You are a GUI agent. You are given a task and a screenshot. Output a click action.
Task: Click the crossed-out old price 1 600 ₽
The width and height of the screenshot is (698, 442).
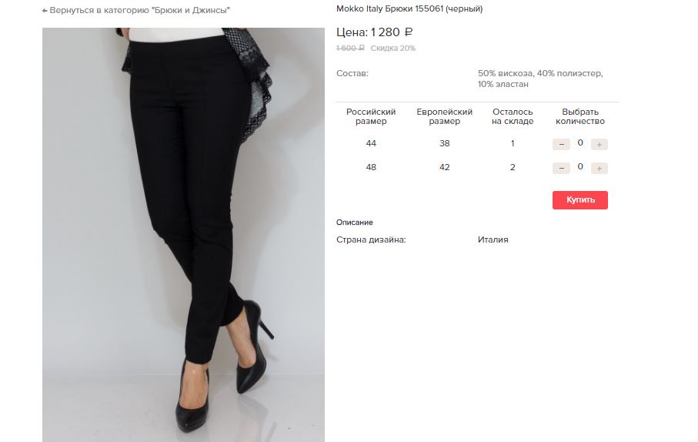[x=350, y=48]
